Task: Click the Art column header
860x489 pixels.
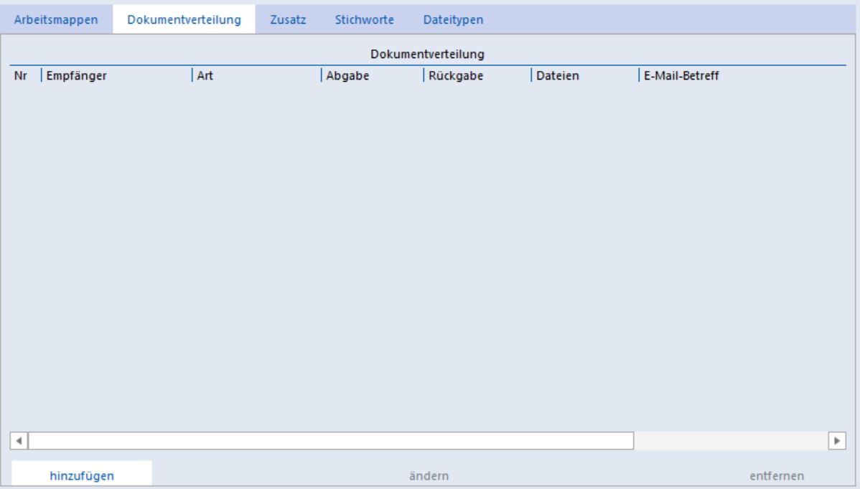Action: pyautogui.click(x=257, y=75)
